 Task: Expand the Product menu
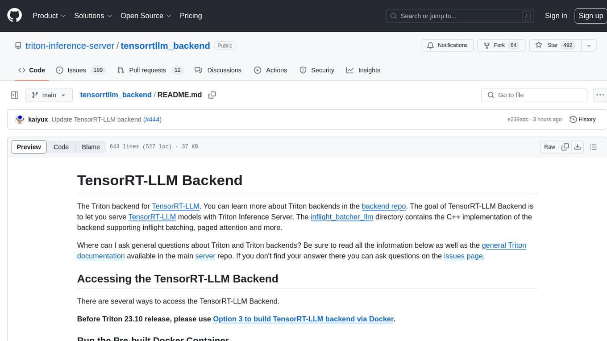[x=49, y=16]
